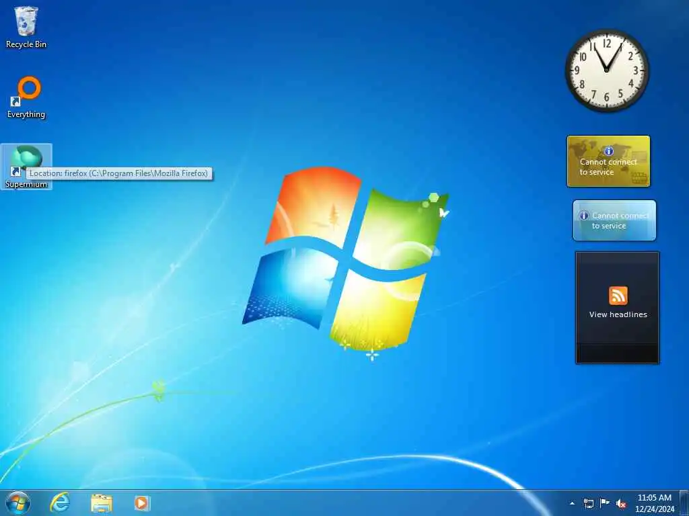Open the taskbar clock showing 11:05 AM

pyautogui.click(x=654, y=503)
